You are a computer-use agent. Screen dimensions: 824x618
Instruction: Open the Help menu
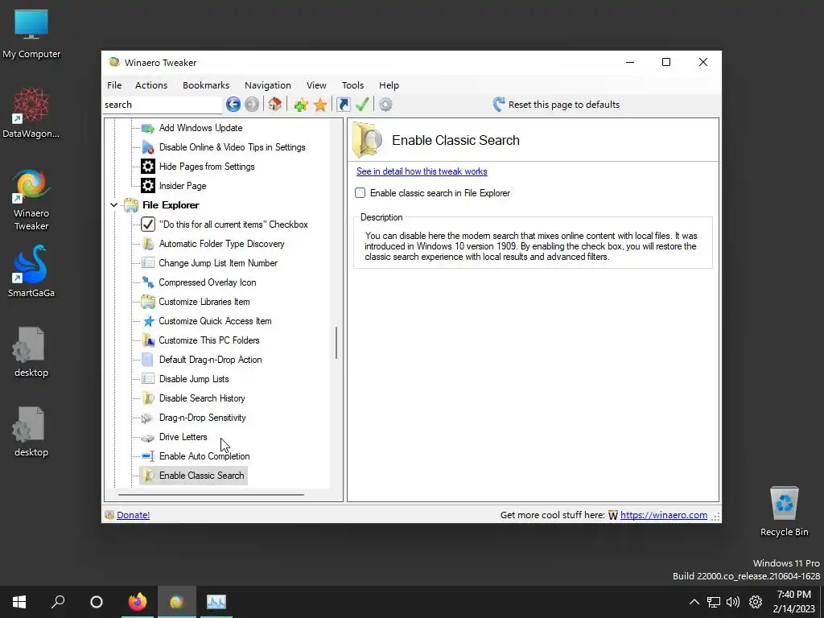pyautogui.click(x=389, y=85)
